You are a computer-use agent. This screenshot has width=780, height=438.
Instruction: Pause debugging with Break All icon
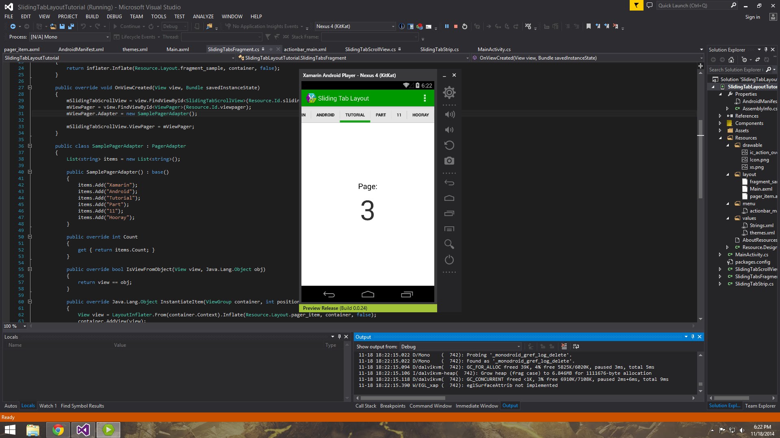[x=447, y=26]
